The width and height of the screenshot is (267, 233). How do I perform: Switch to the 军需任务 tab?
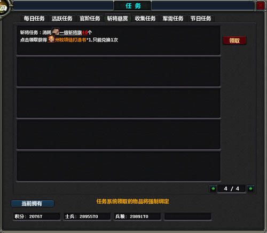coord(173,19)
